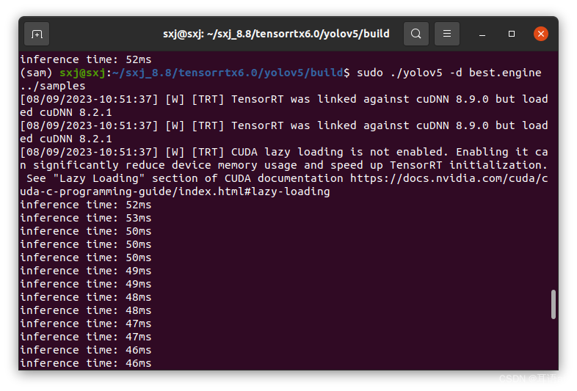Viewport: 577px width, 391px height.
Task: Open the docs.nvidia.com CUDA documentation link
Action: point(449,178)
